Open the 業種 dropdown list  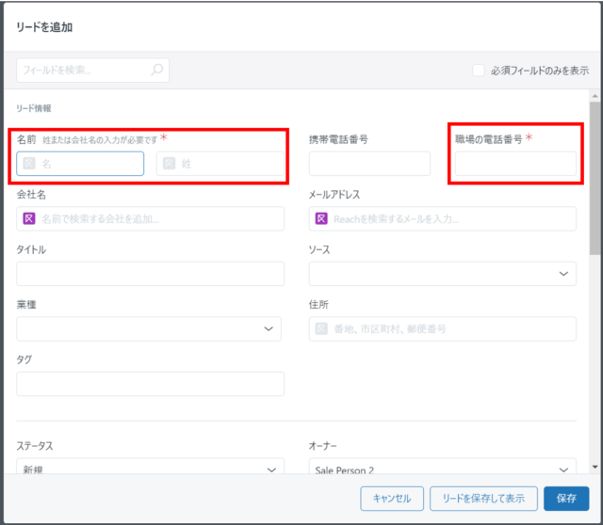pos(149,328)
